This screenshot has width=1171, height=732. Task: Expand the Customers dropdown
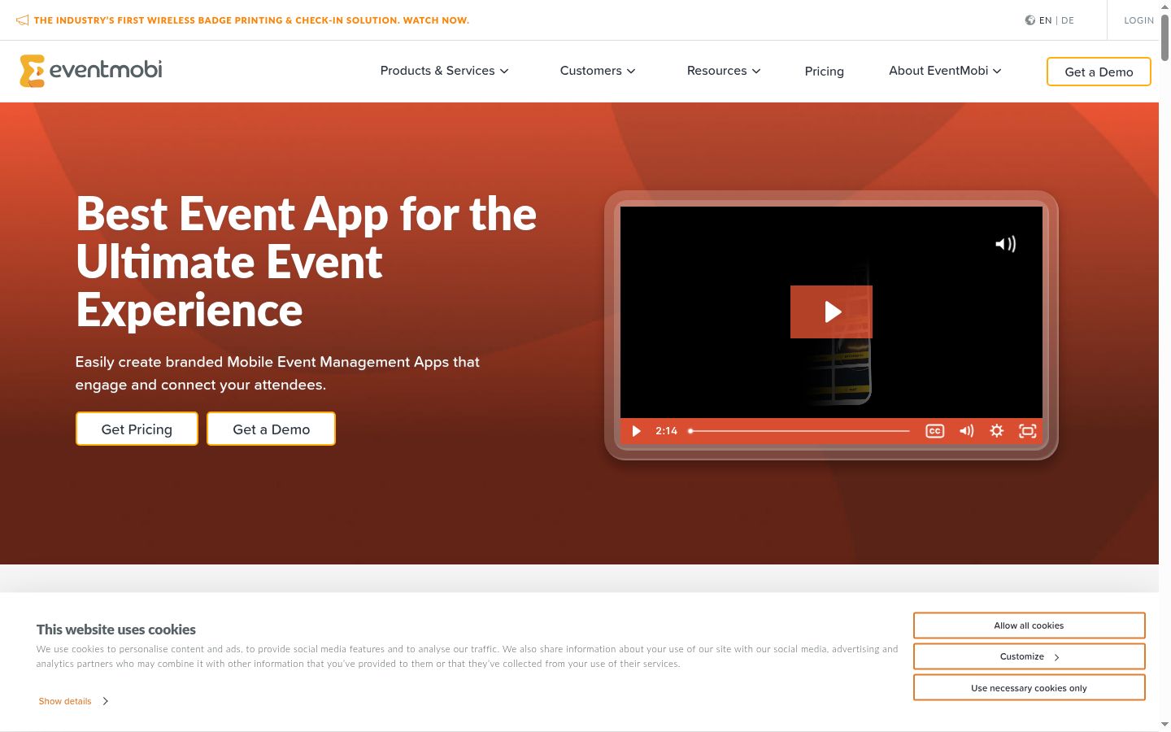[598, 71]
